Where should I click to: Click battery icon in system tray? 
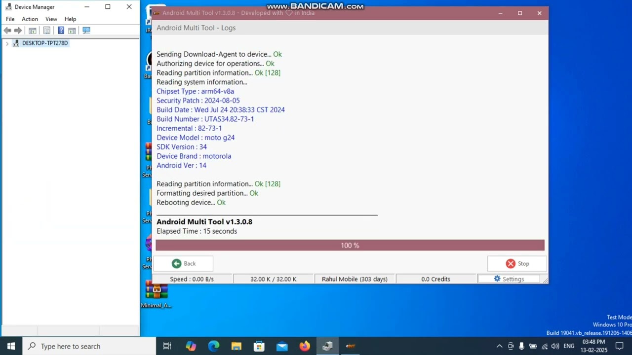coord(533,346)
